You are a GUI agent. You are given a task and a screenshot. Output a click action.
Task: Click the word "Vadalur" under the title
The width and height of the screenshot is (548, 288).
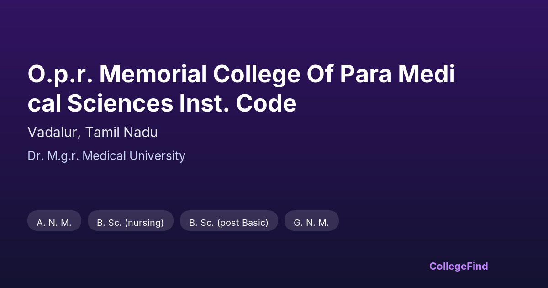(x=54, y=133)
